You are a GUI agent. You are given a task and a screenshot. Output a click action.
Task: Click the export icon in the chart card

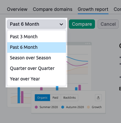point(98,98)
